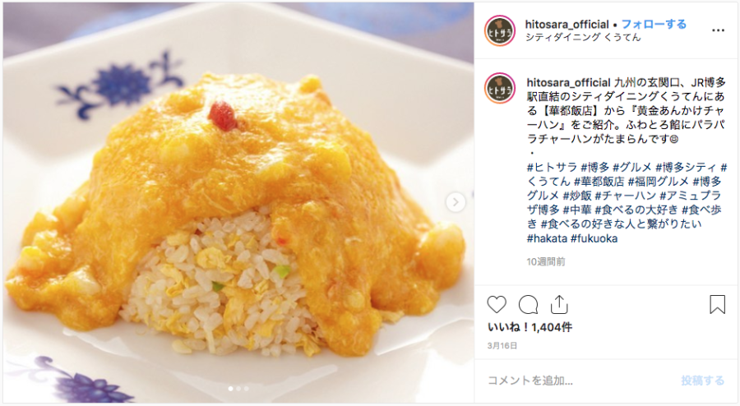Save the post with the bookmark icon
Viewport: 740px width, 406px height.
[x=717, y=305]
